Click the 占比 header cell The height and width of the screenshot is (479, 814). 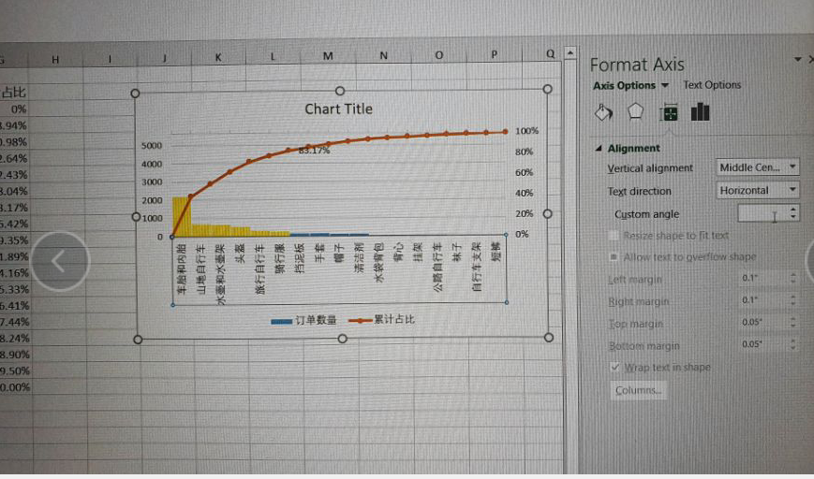pos(13,93)
